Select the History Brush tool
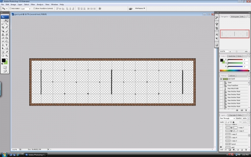This screenshot has height=157, width=251. [7, 35]
